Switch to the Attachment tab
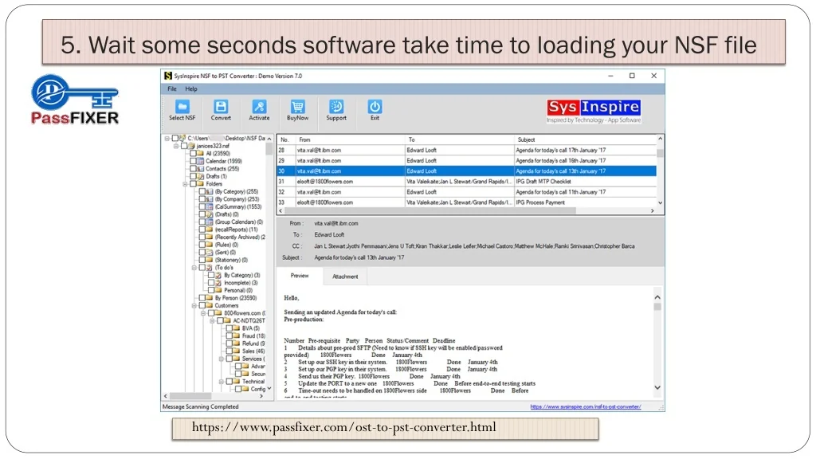The image size is (816, 459). 345,277
